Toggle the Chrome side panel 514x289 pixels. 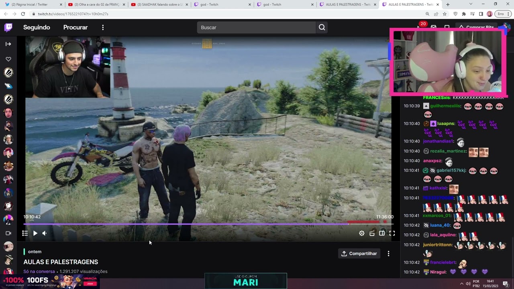point(481,14)
